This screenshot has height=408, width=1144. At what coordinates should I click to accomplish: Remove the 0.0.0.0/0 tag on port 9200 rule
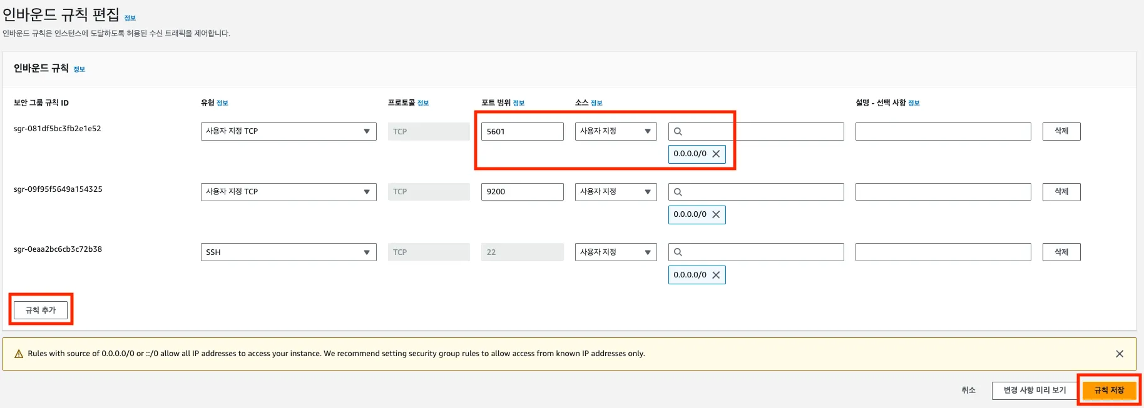click(x=716, y=214)
